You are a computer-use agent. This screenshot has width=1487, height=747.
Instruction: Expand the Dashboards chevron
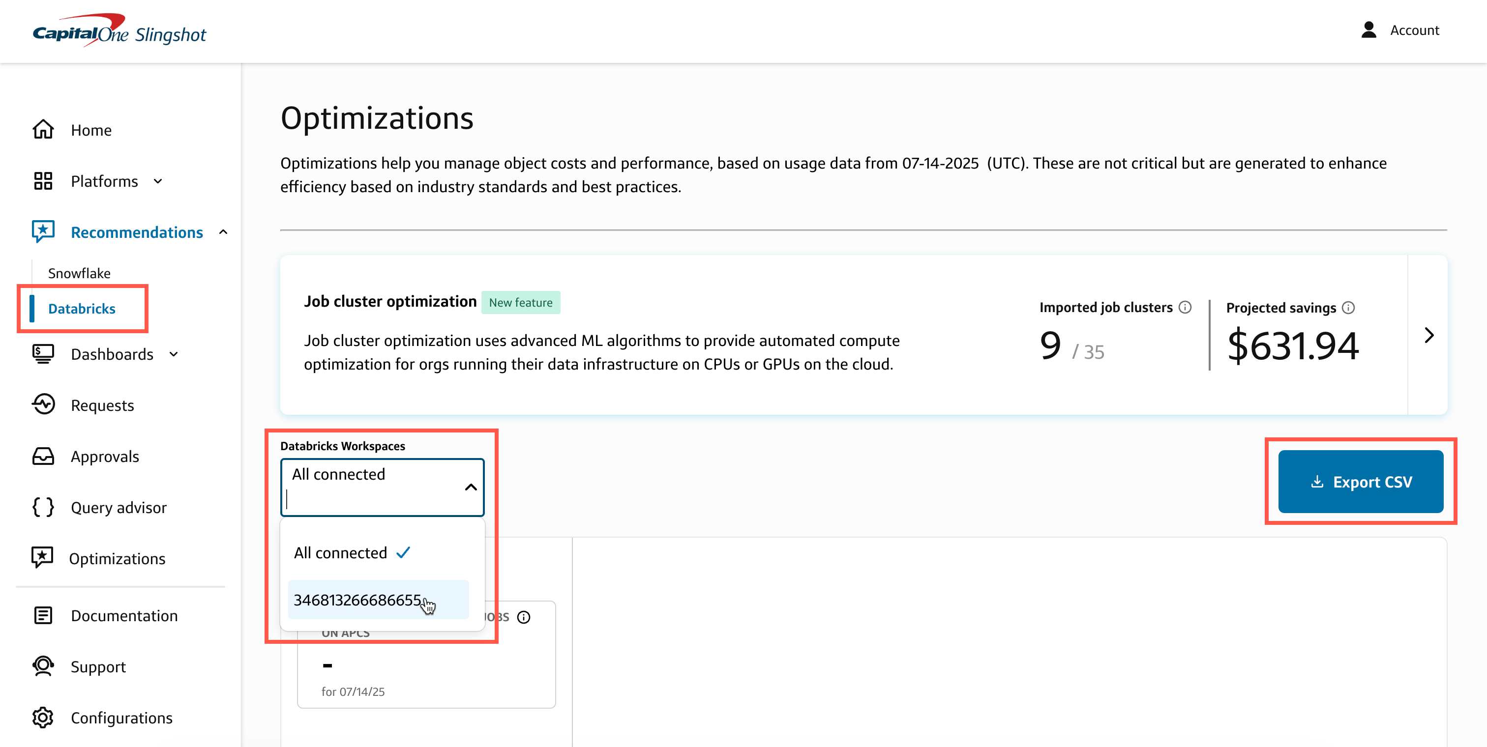[x=174, y=354]
